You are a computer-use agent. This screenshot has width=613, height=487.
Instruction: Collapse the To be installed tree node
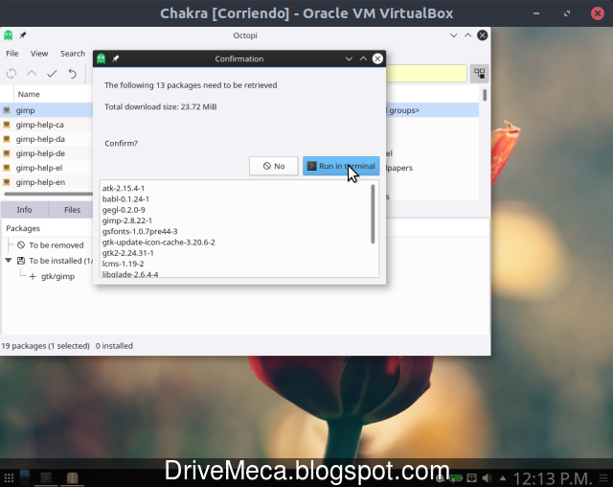point(9,261)
